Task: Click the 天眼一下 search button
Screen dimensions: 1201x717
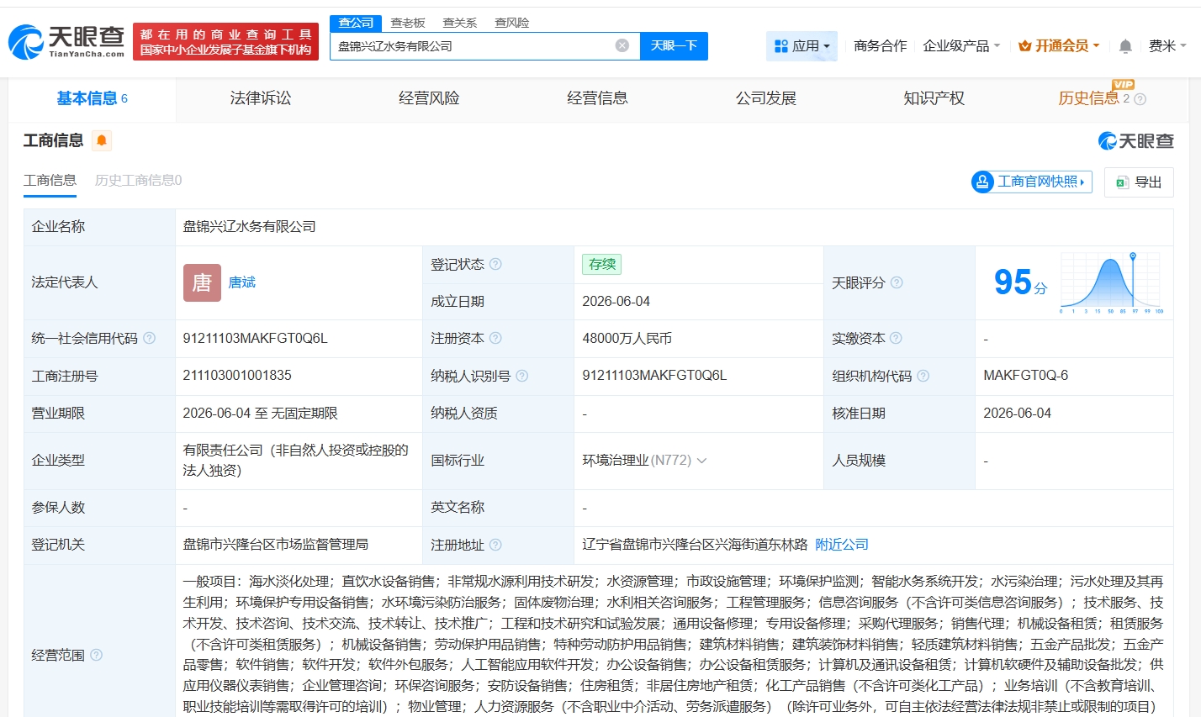Action: pyautogui.click(x=674, y=46)
